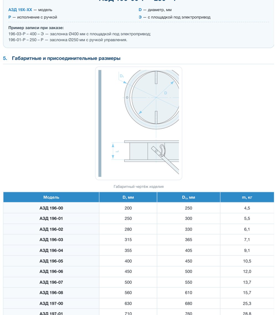277x315 pixels.
Task: Click mass value 25,3 for АЗД 197-00
Action: point(247,304)
